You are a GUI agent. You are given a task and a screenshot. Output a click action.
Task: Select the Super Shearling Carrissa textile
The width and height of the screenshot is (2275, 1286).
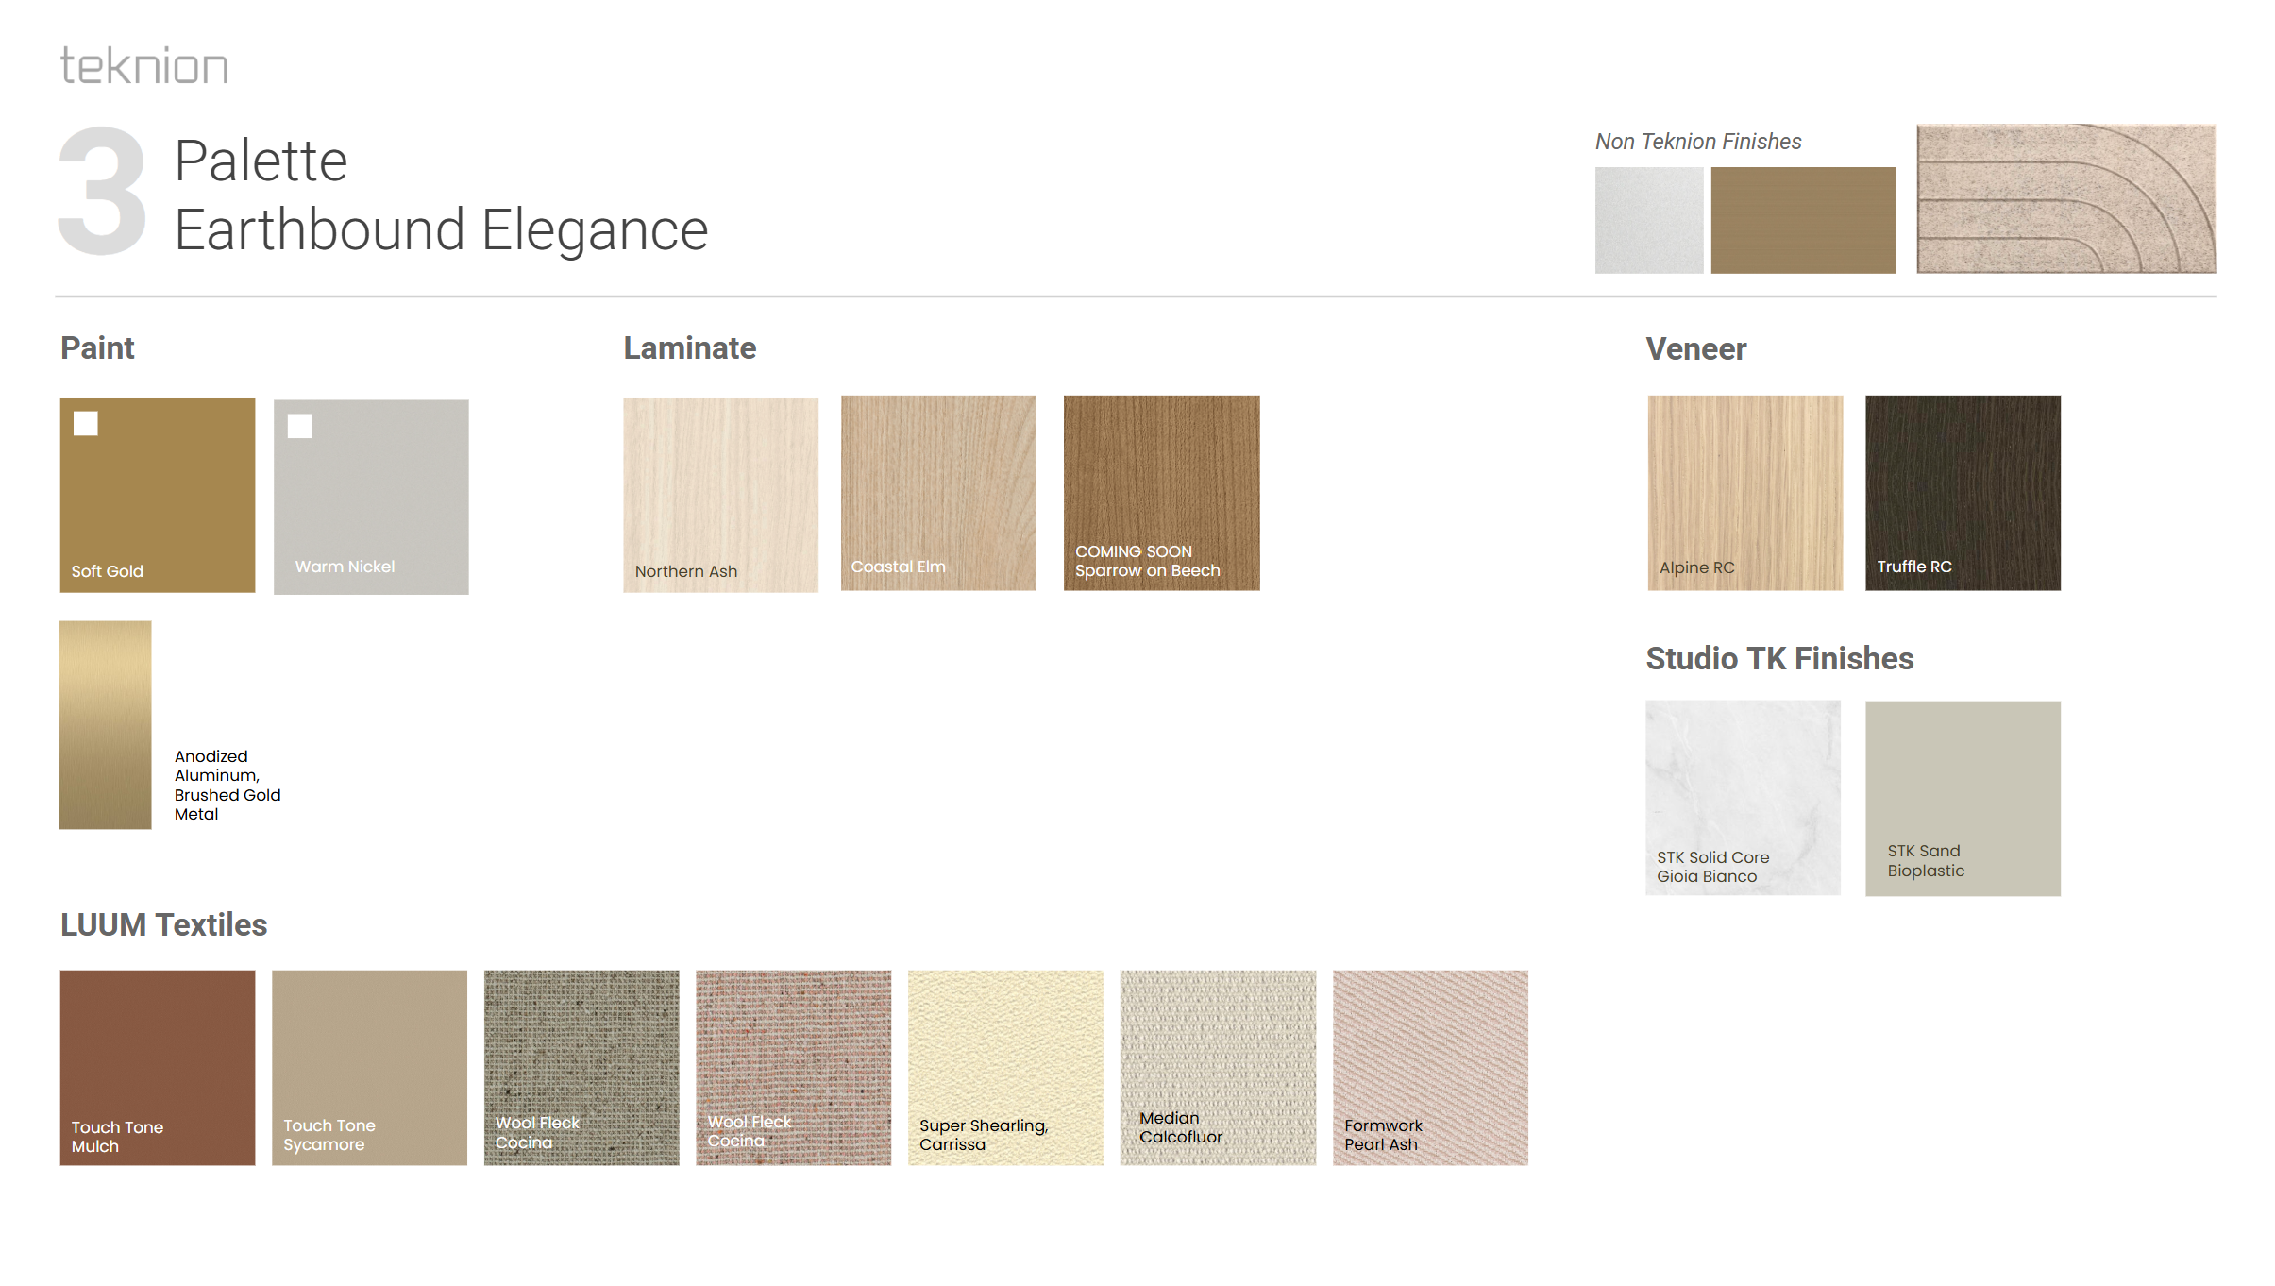tap(1005, 1068)
